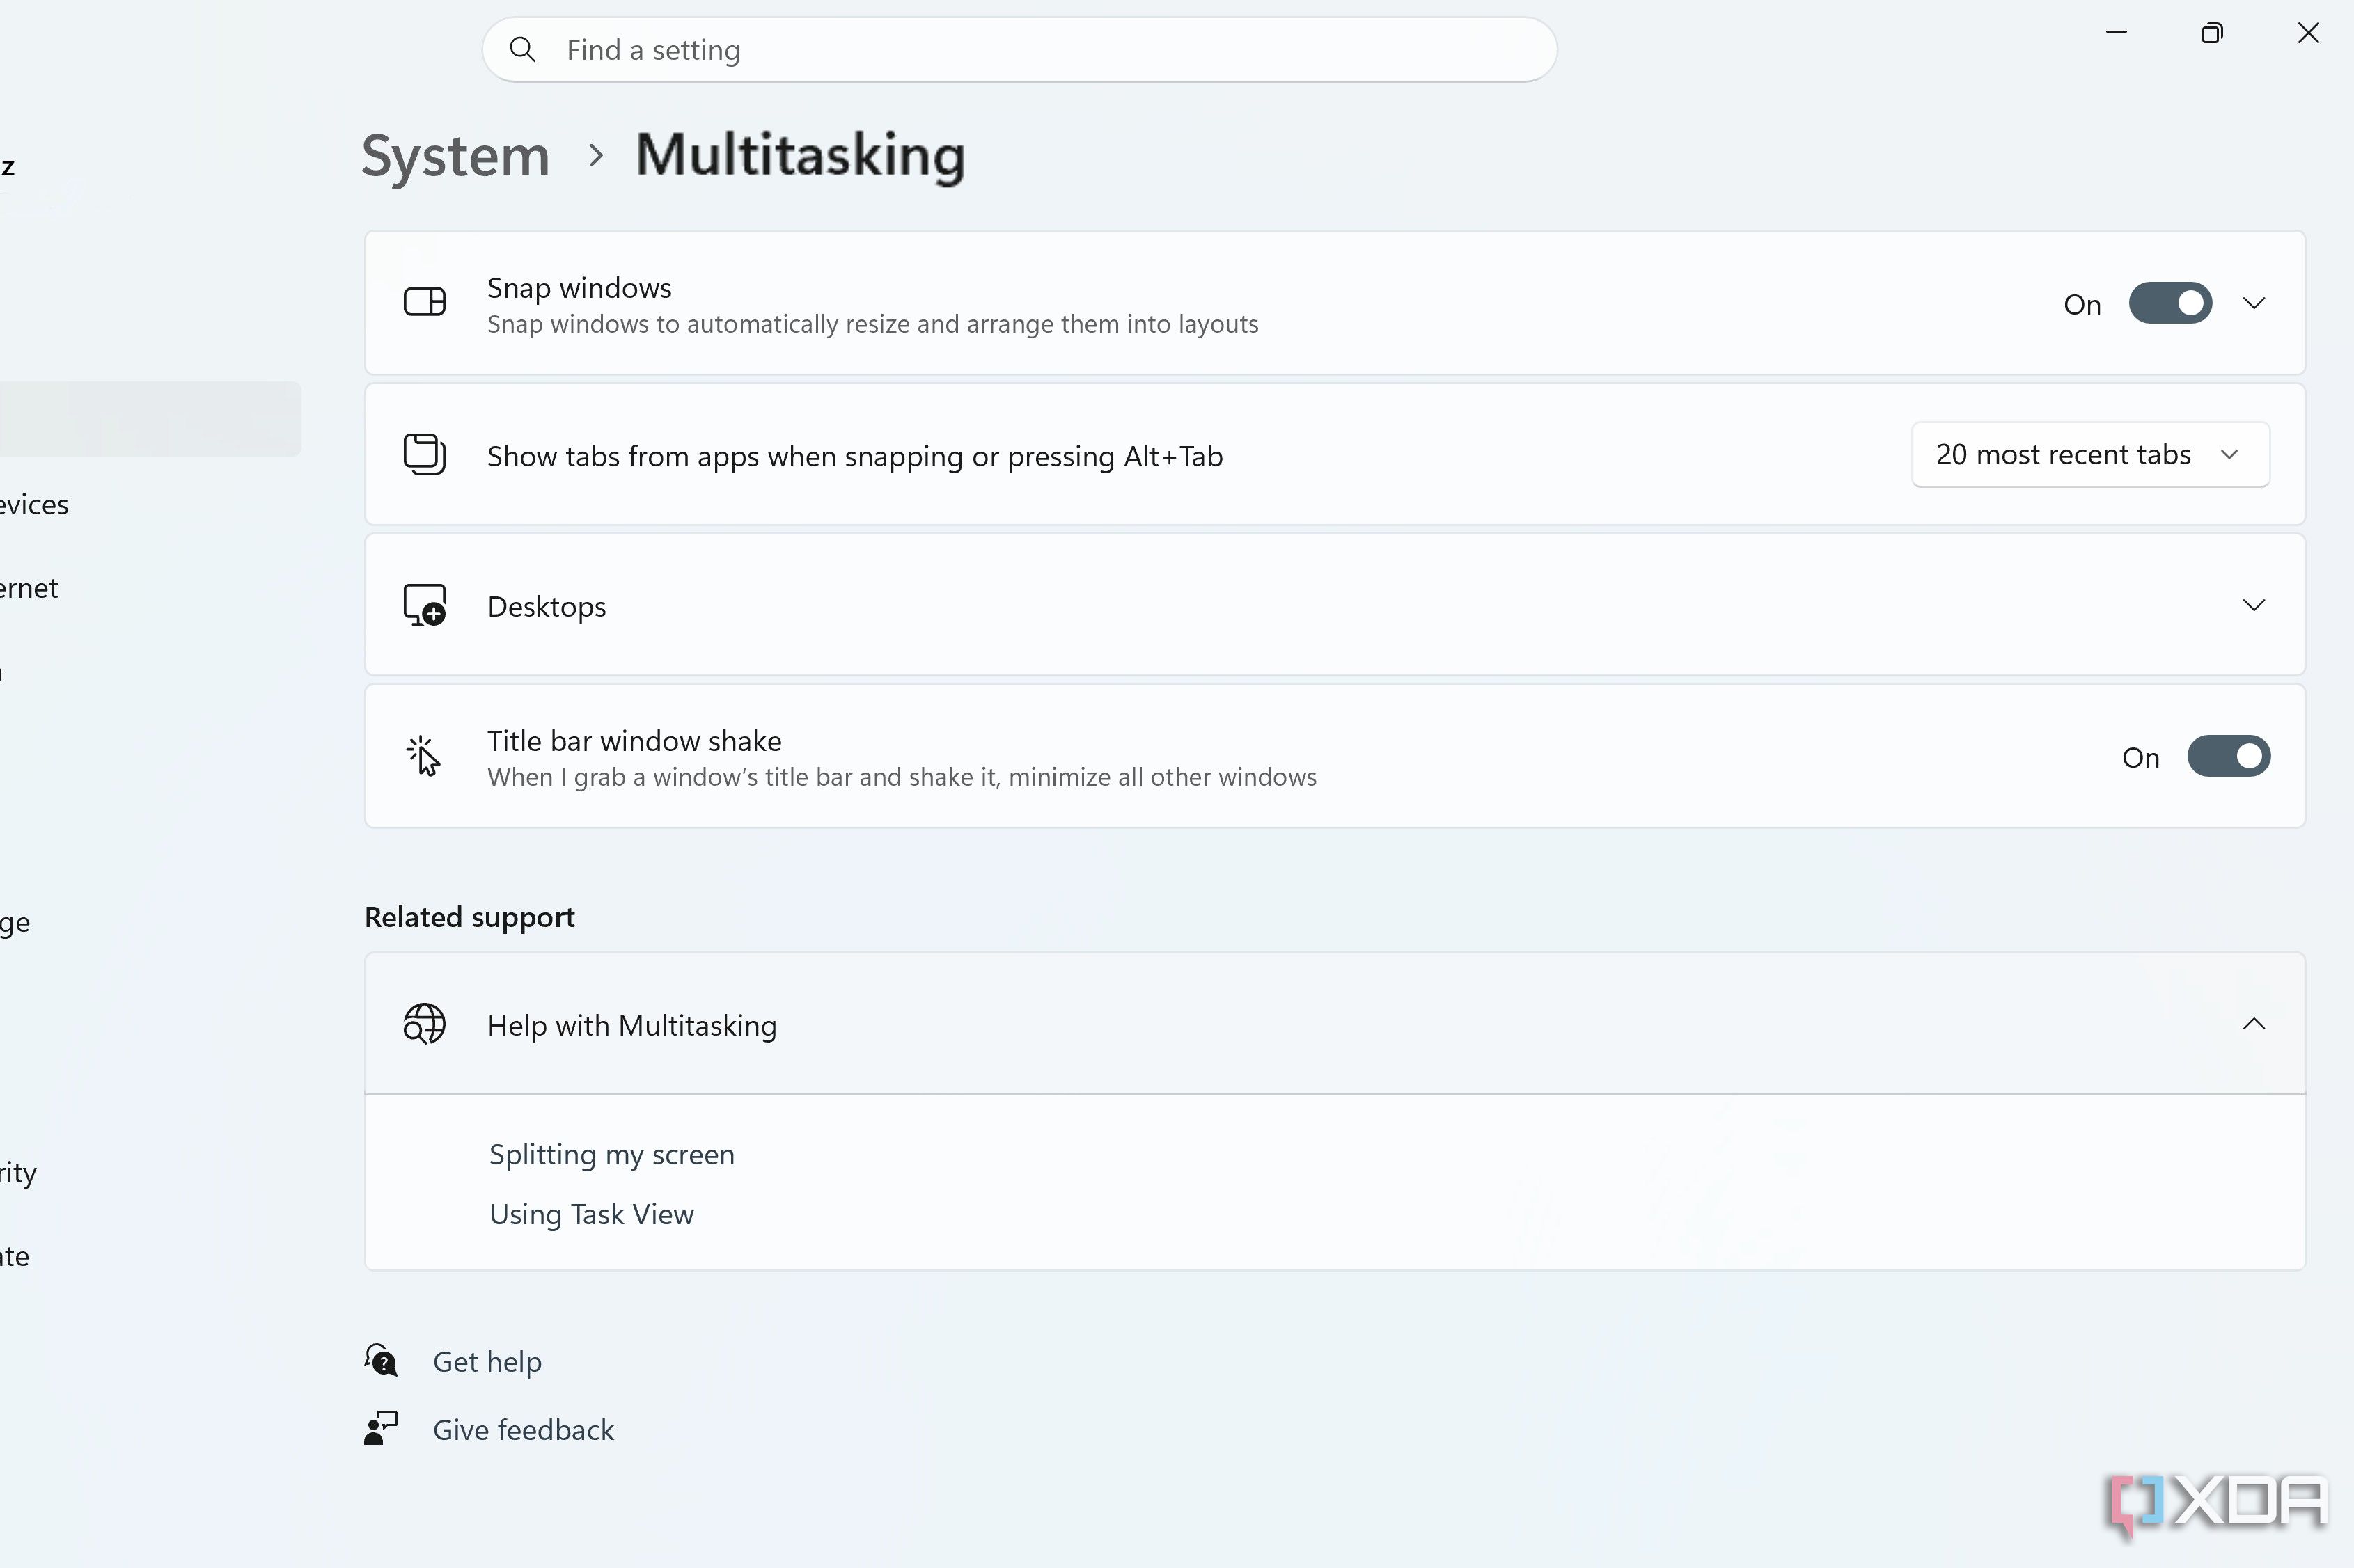Viewport: 2354px width, 1568px height.
Task: Click Show tabs from apps setting text
Action: [x=854, y=456]
